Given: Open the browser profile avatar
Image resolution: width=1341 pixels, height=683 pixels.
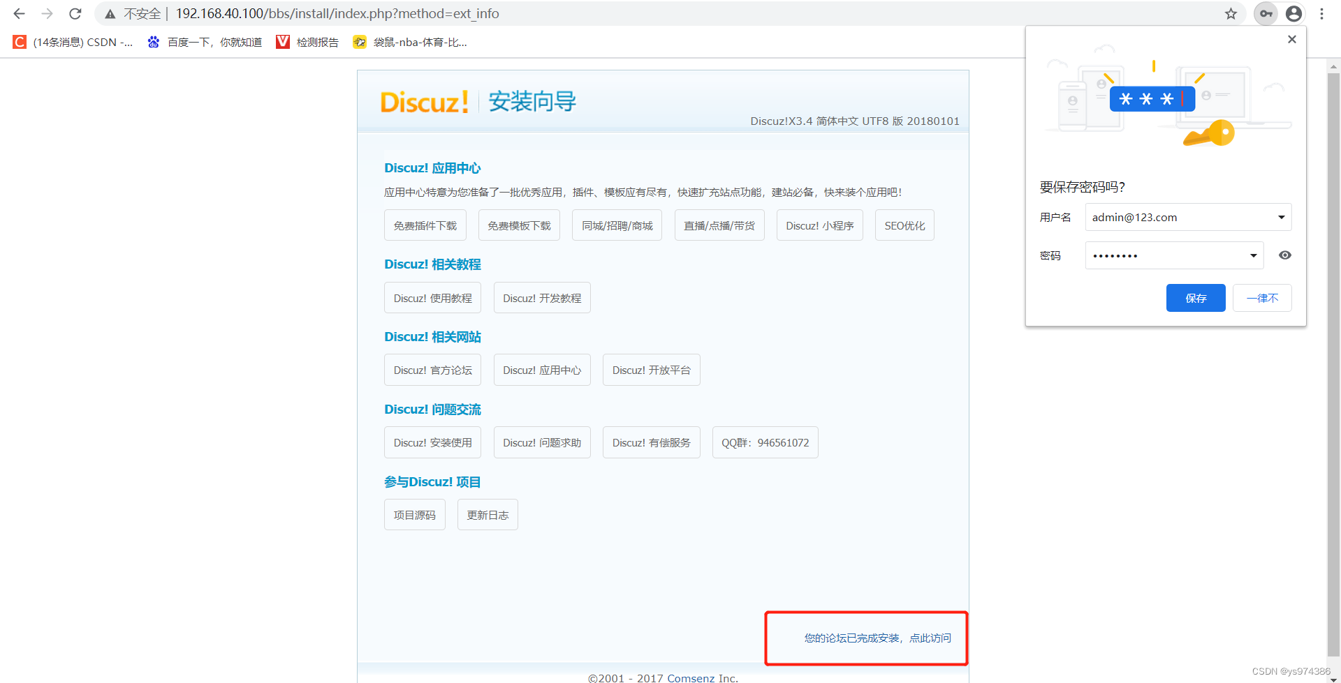Looking at the screenshot, I should 1294,13.
